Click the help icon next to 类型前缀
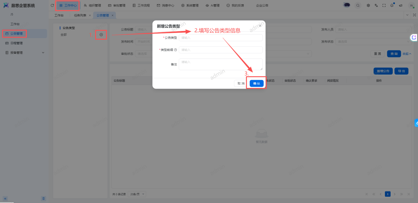The image size is (418, 203). [x=175, y=50]
